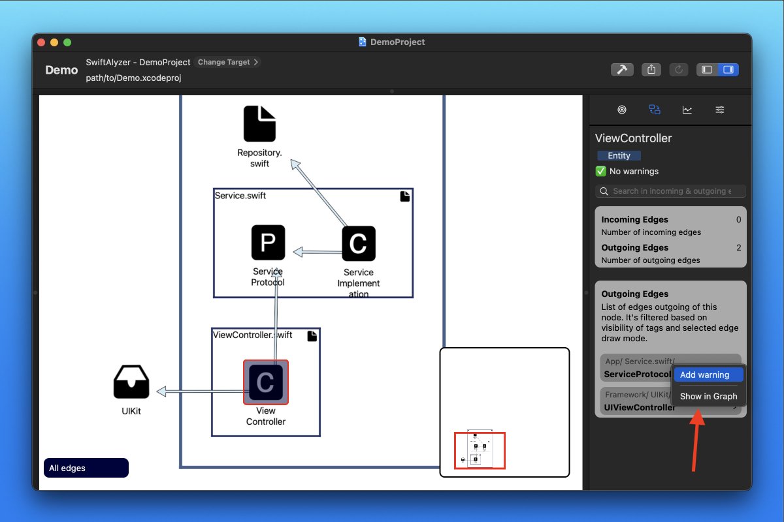Image resolution: width=784 pixels, height=522 pixels.
Task: Click the path/to/Demo.xcodeproj text
Action: click(133, 78)
